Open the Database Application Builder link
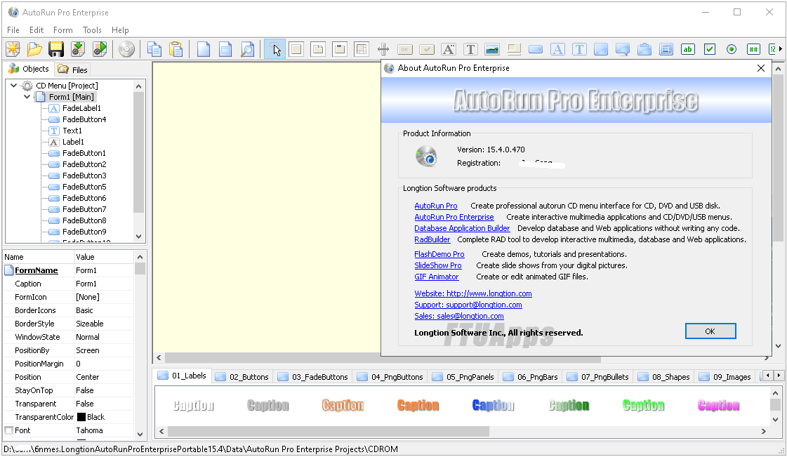The height and width of the screenshot is (457, 787). (462, 228)
